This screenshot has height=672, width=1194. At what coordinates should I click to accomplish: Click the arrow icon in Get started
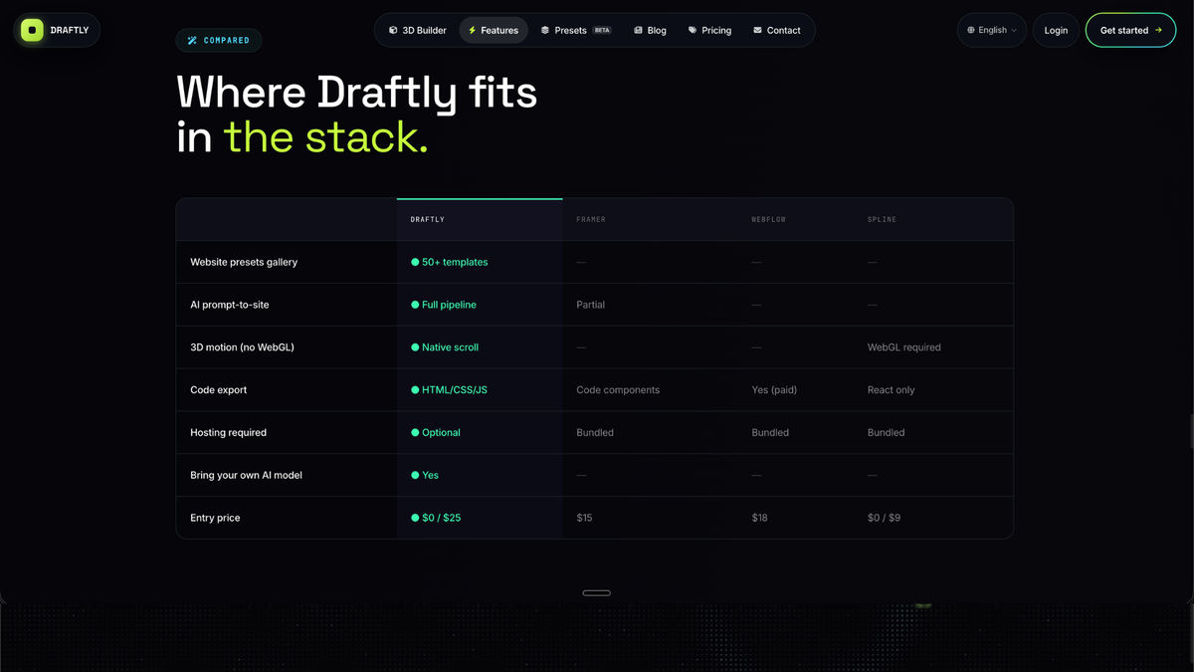[1158, 30]
